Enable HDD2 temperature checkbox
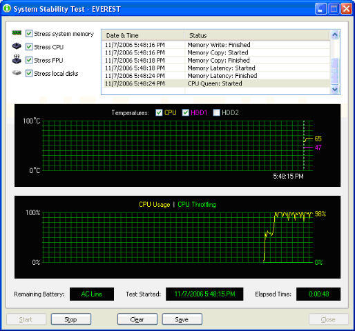This screenshot has width=355, height=331. (x=216, y=112)
